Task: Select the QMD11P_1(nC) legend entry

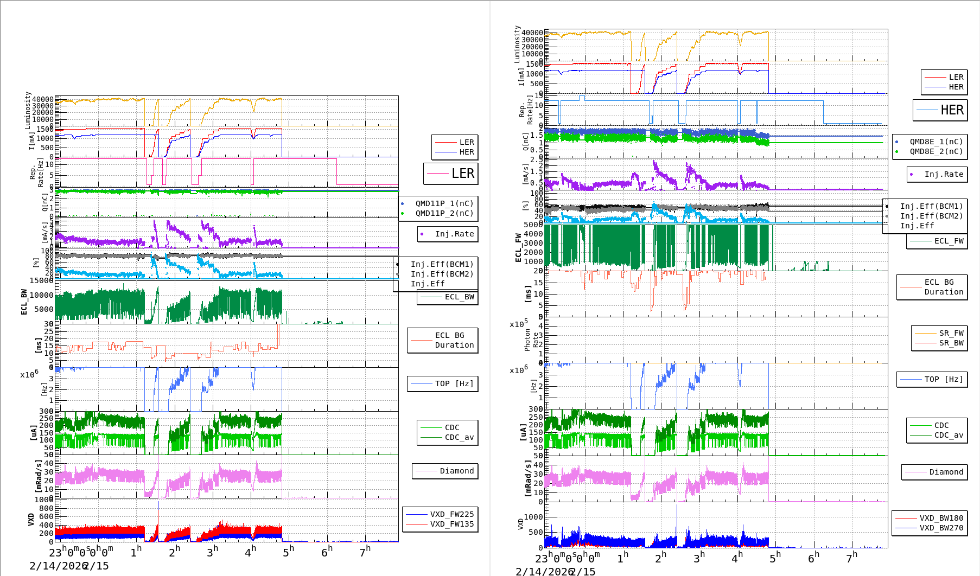Action: click(x=444, y=203)
